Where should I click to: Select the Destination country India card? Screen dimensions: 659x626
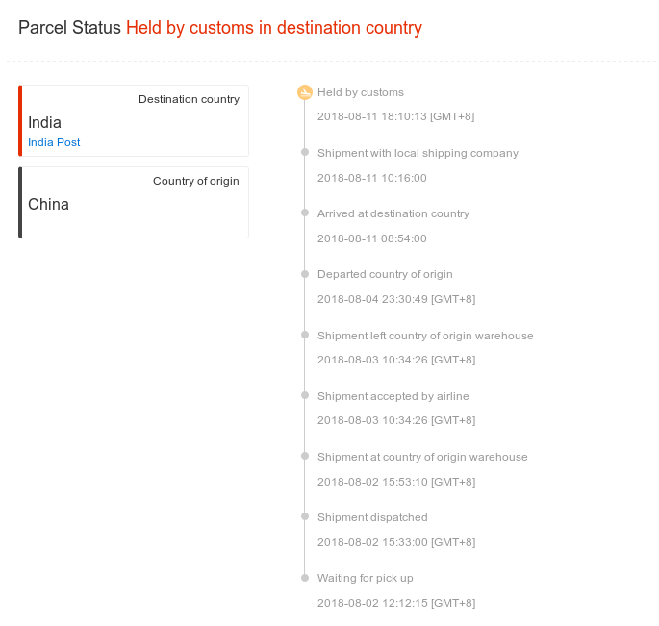pyautogui.click(x=134, y=120)
